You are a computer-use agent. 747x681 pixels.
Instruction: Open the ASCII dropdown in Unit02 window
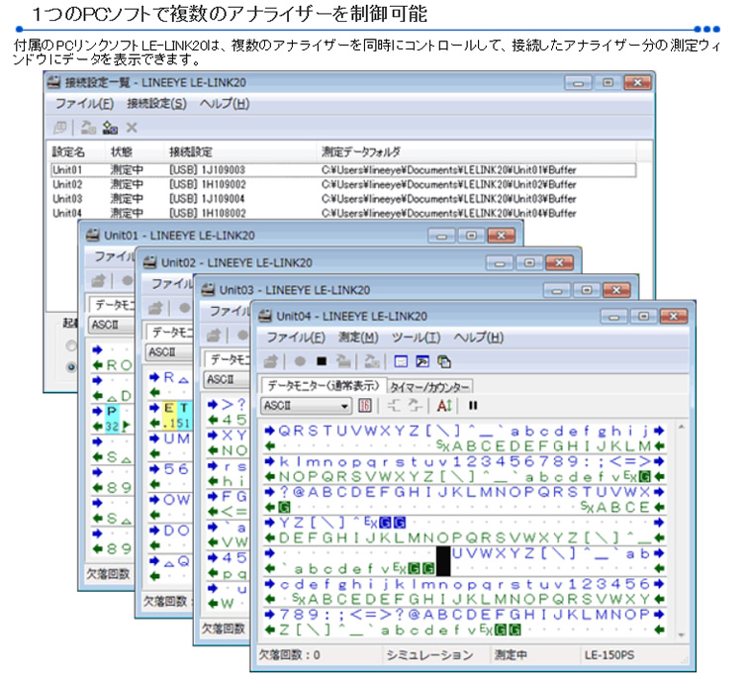167,352
